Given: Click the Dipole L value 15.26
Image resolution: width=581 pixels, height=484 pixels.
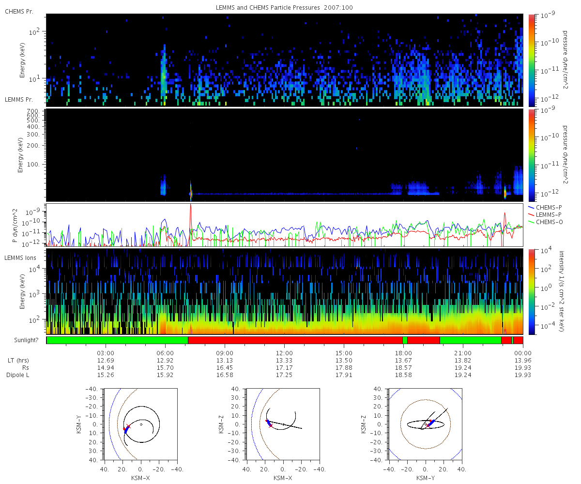Looking at the screenshot, I should pos(106,375).
